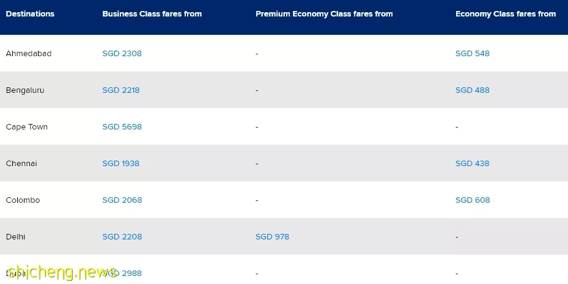The width and height of the screenshot is (568, 284).
Task: Click Business Class fares from header
Action: point(152,14)
